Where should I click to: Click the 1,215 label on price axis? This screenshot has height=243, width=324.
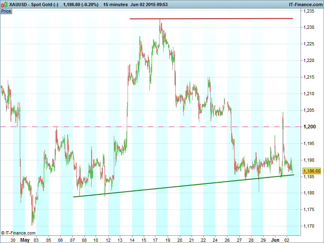[309, 77]
